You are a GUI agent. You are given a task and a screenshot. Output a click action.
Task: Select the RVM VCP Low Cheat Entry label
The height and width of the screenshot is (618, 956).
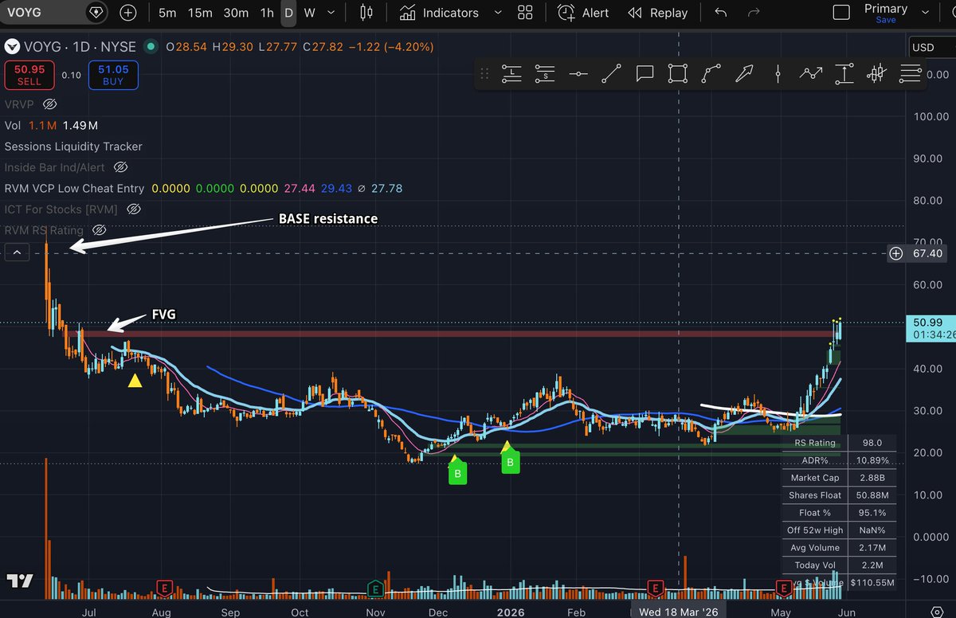74,188
